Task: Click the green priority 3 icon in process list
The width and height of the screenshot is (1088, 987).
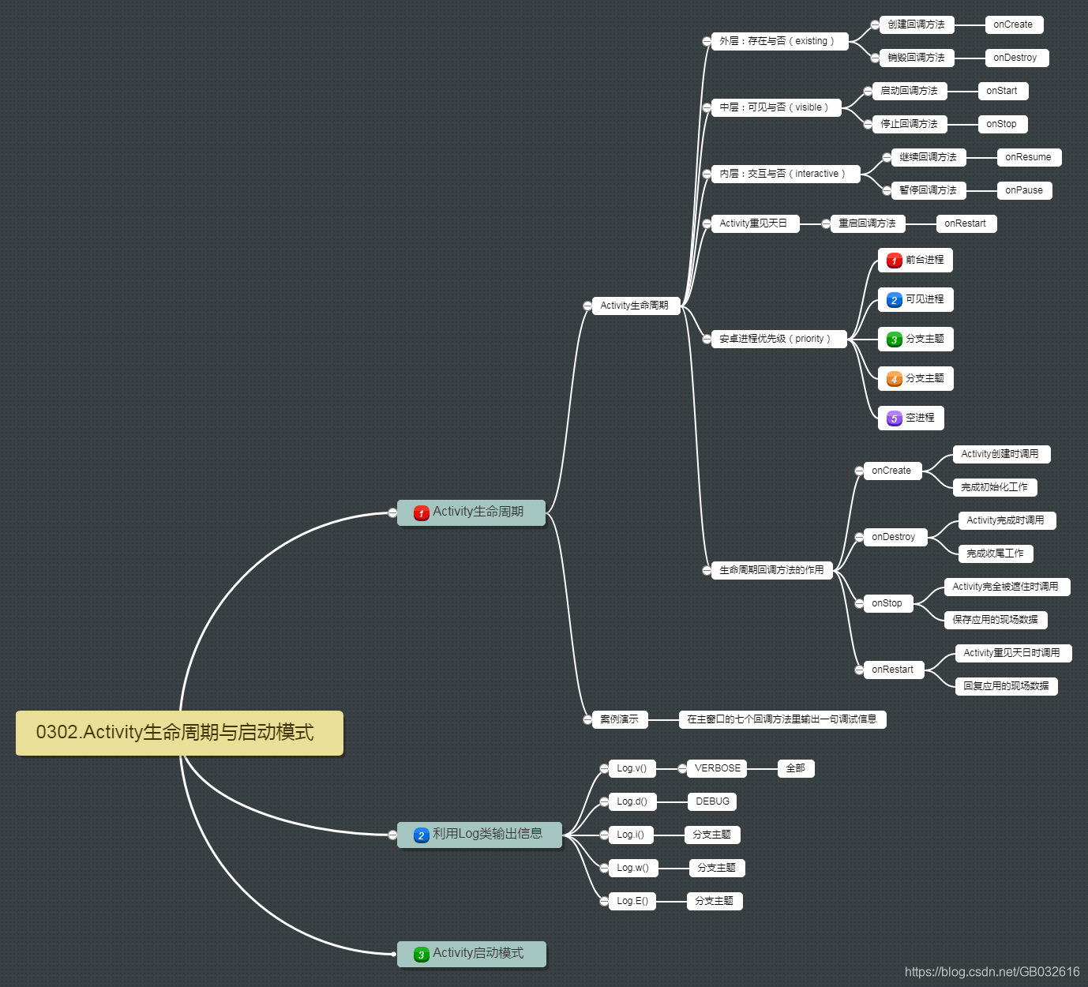Action: coord(894,340)
